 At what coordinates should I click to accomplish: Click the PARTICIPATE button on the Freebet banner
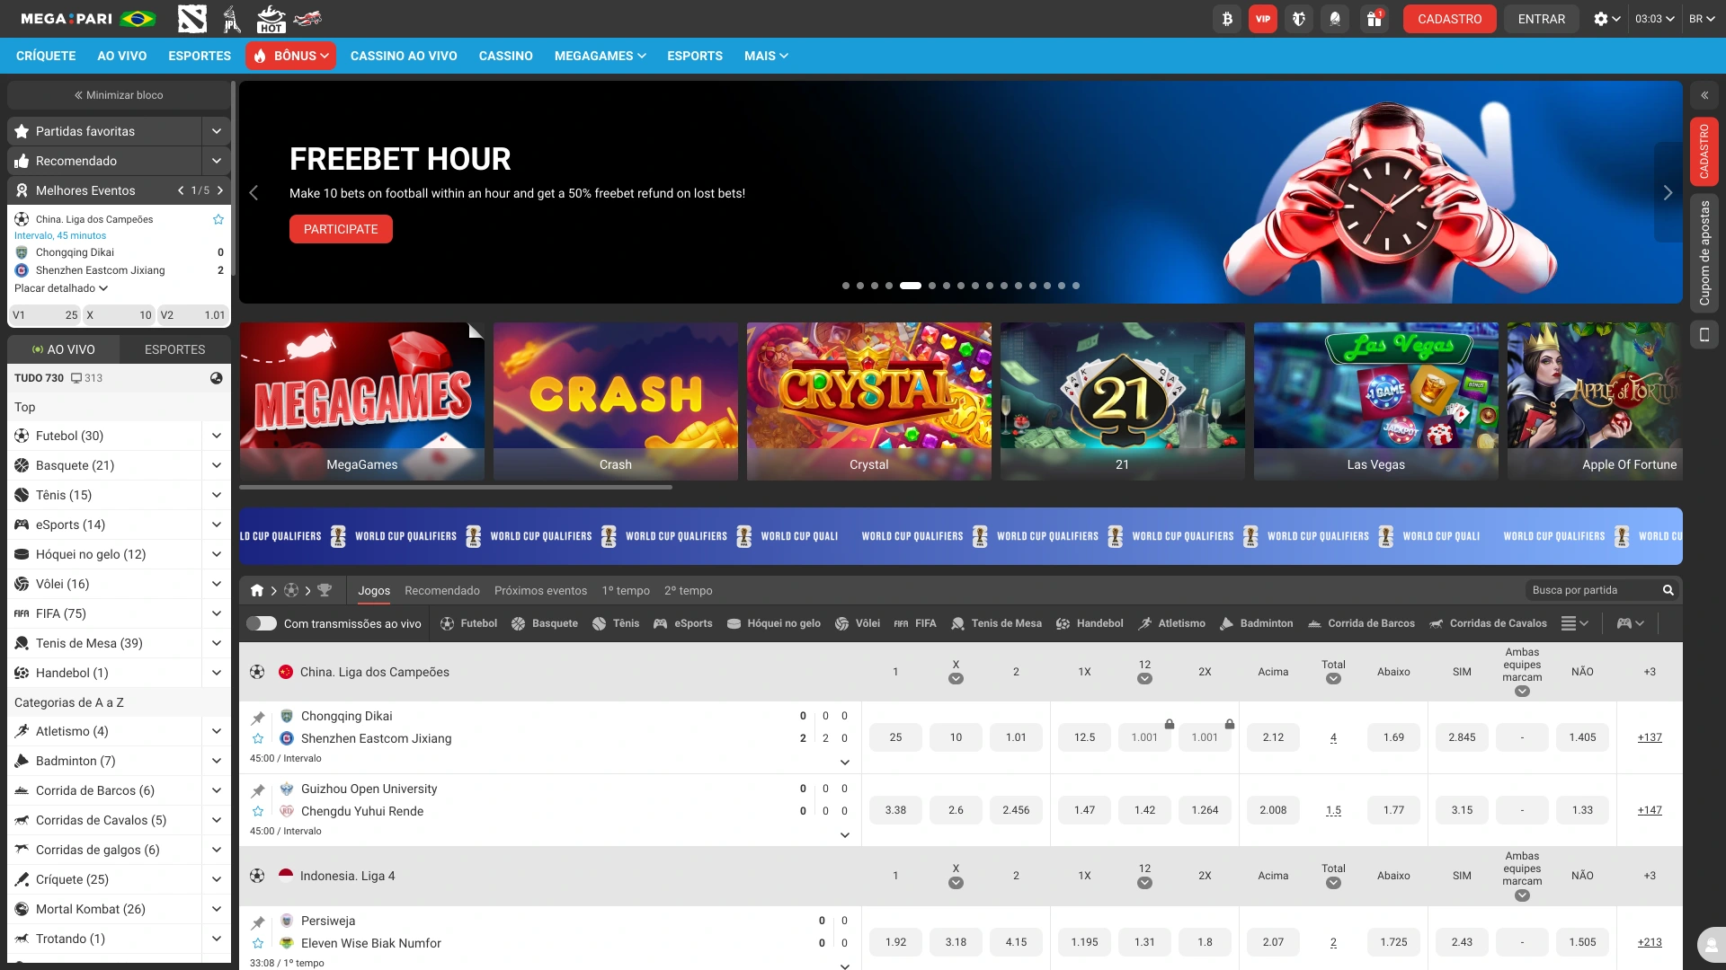point(341,229)
